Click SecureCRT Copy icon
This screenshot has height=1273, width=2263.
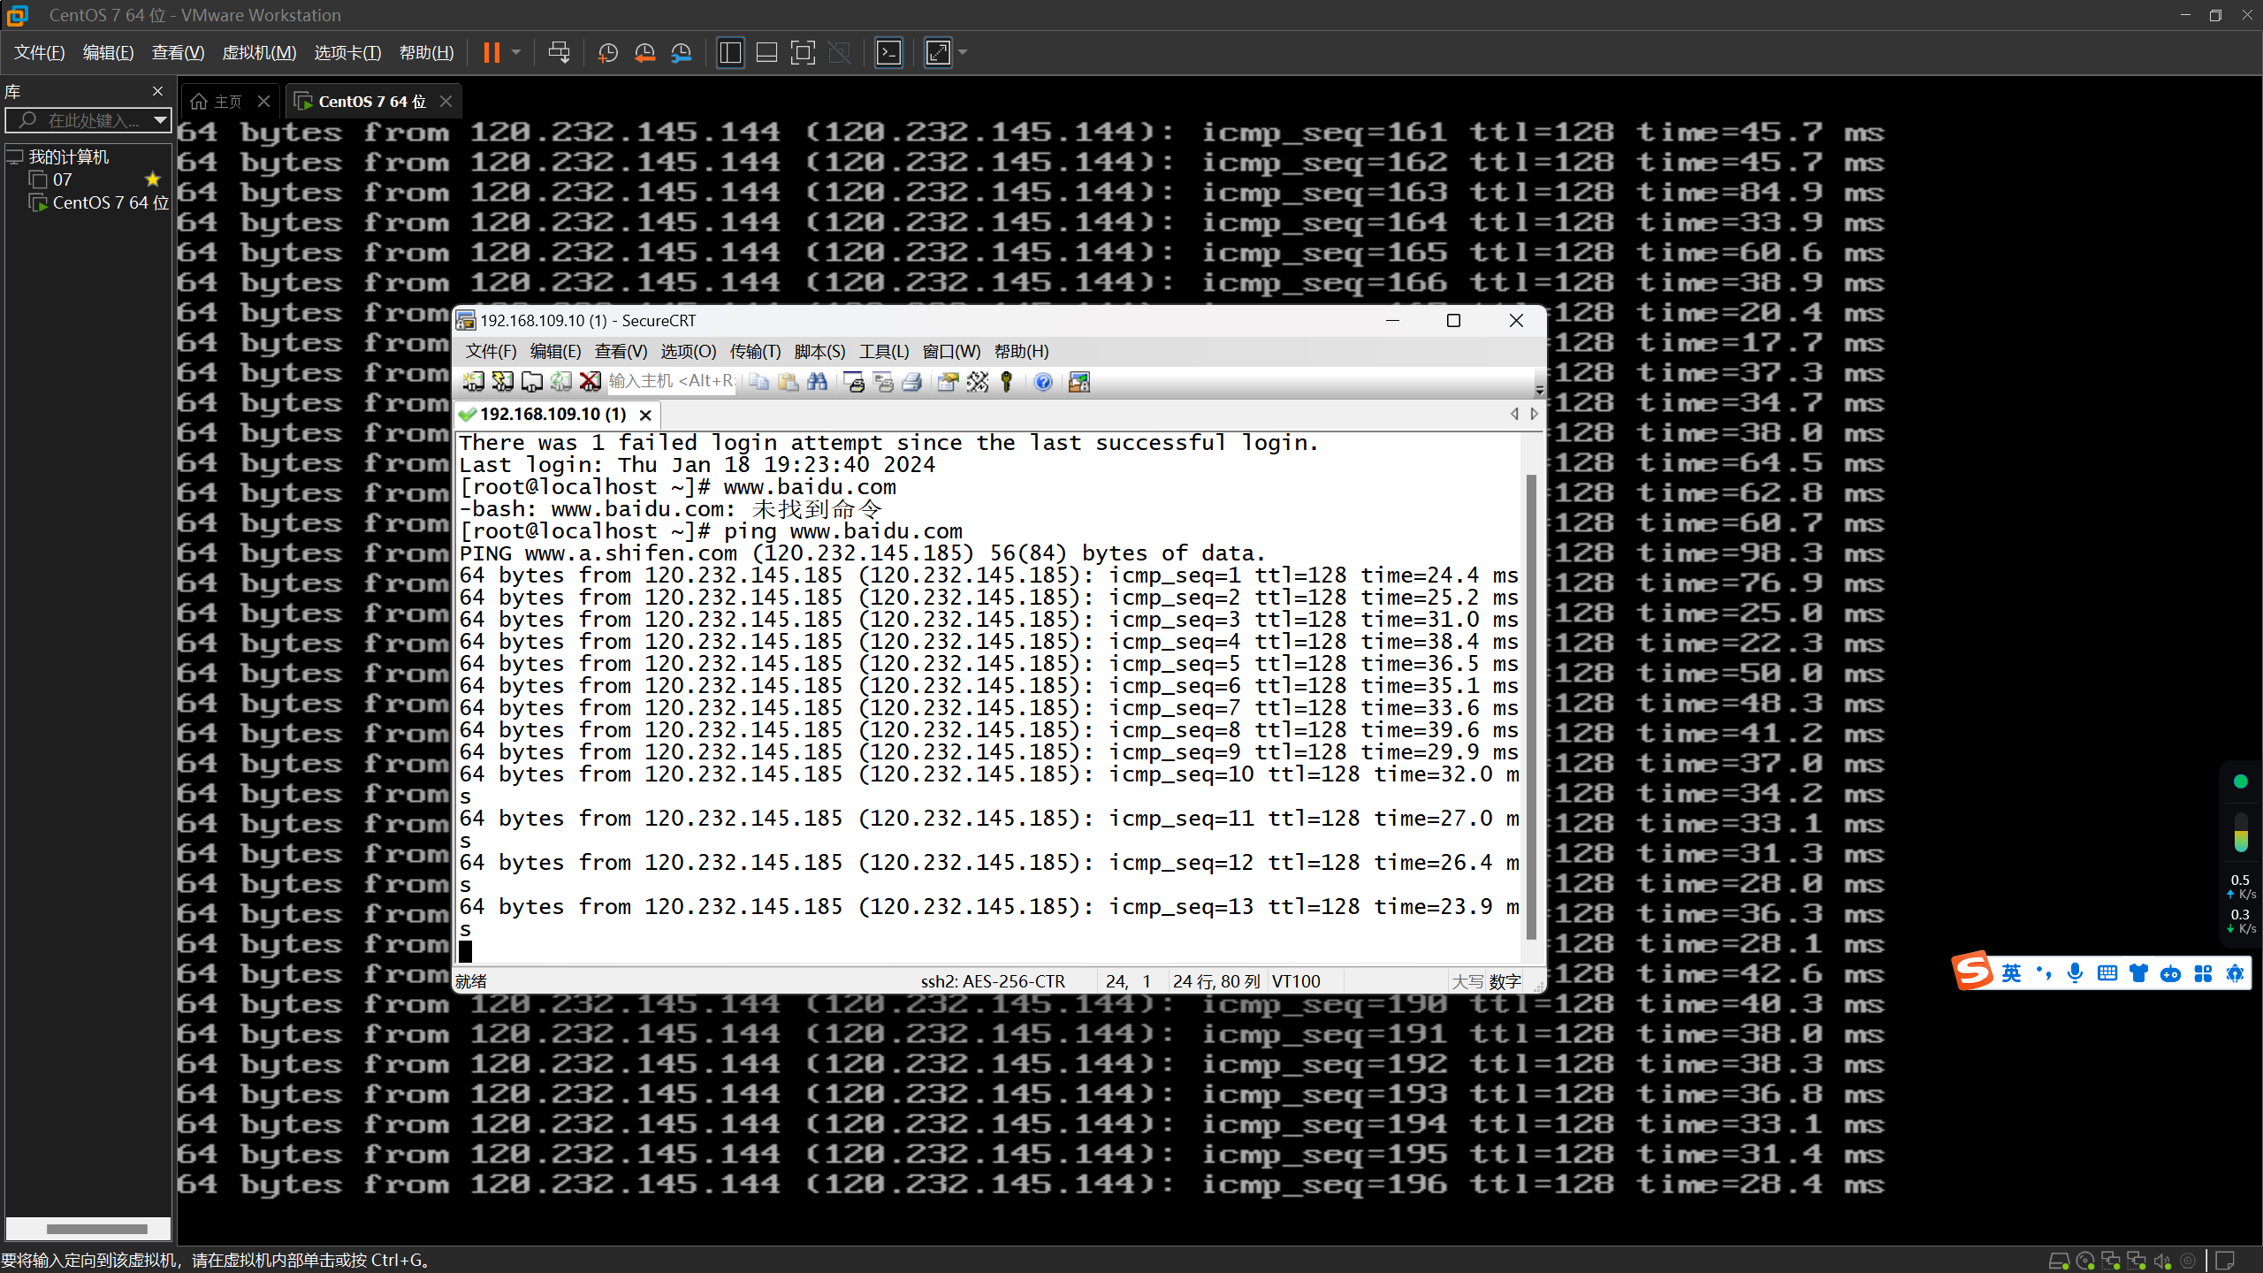click(758, 382)
